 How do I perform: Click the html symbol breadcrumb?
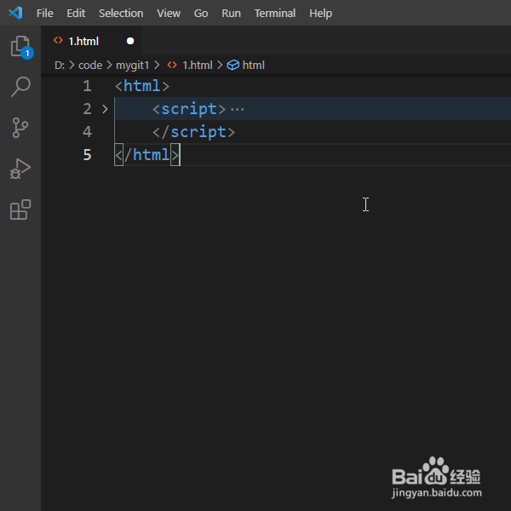253,66
